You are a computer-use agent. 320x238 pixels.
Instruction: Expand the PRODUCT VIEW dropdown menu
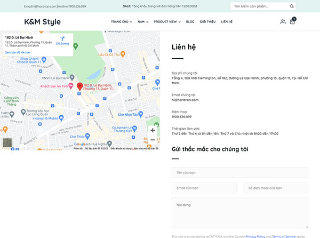[x=167, y=22]
